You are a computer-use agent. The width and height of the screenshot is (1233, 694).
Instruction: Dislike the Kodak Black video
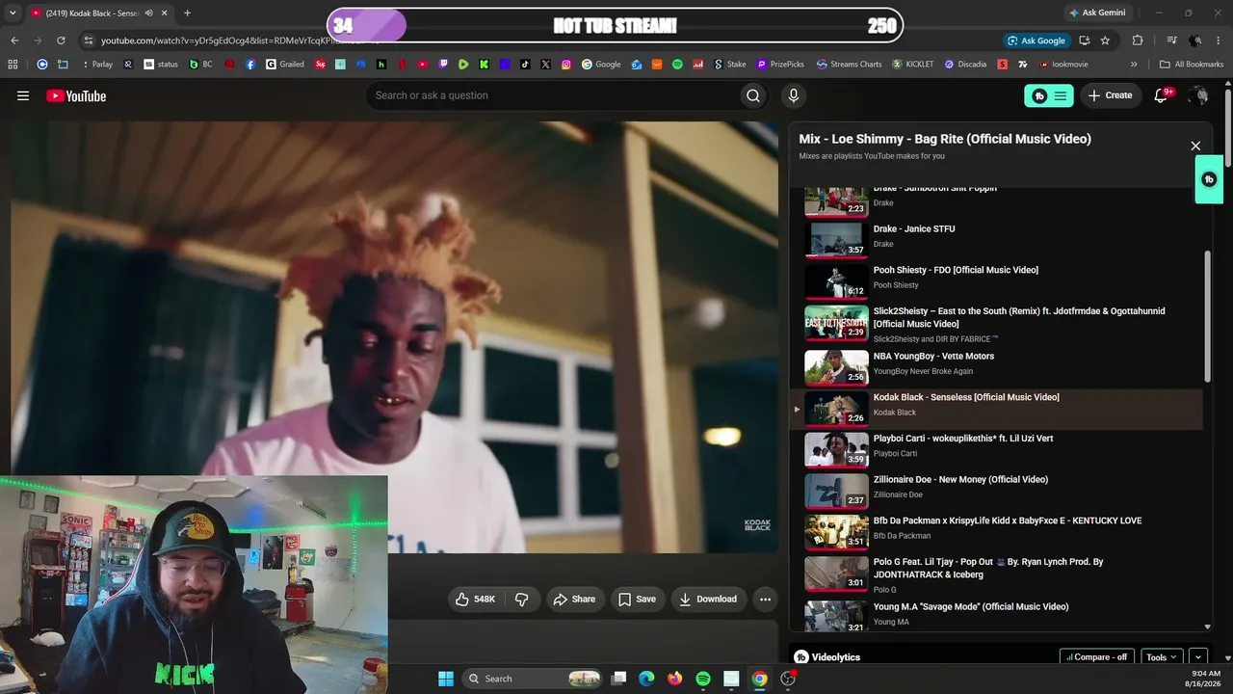tap(521, 599)
